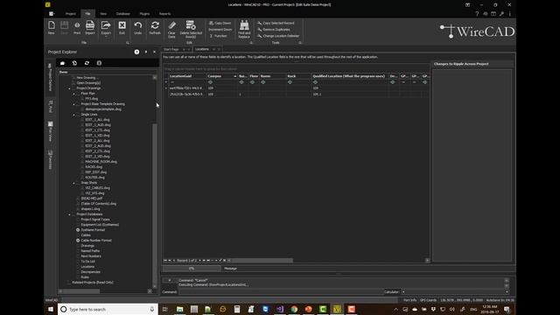Viewport: 560px width, 315px height.
Task: Collapse the Floor Plan tree node
Action: [73, 94]
